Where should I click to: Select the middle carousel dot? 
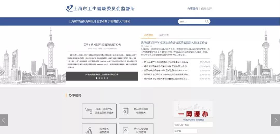pos(102,78)
